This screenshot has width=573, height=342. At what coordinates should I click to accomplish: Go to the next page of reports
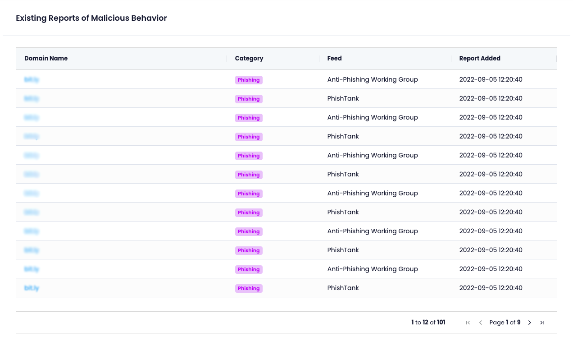[530, 323]
